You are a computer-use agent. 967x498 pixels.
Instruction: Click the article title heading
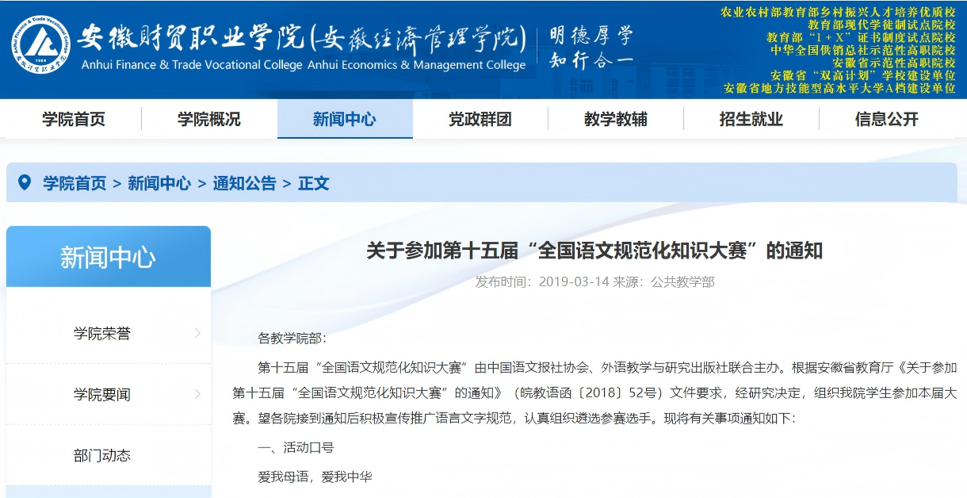(x=594, y=251)
